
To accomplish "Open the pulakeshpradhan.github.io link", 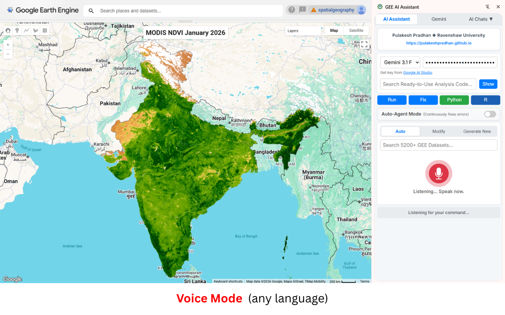I will pyautogui.click(x=439, y=43).
